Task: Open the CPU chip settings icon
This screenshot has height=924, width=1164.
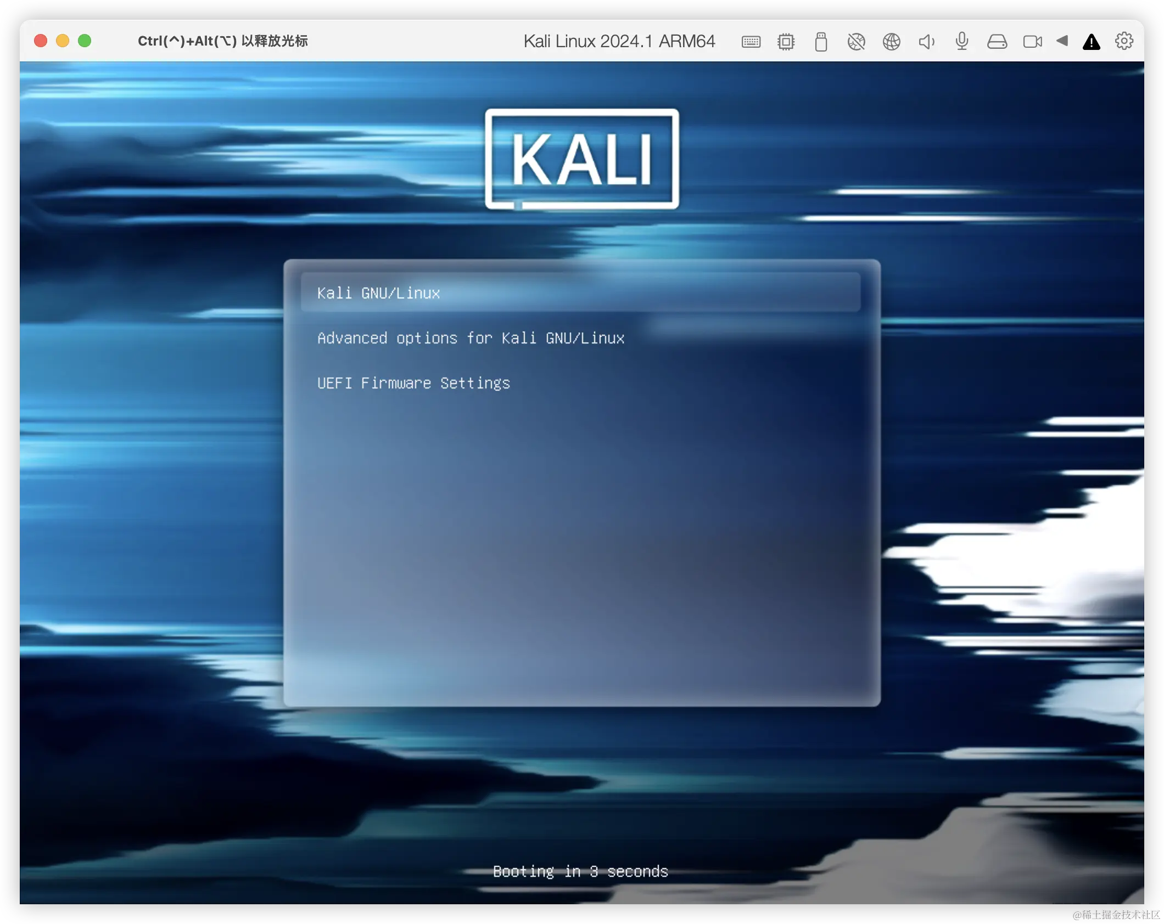Action: click(x=786, y=42)
